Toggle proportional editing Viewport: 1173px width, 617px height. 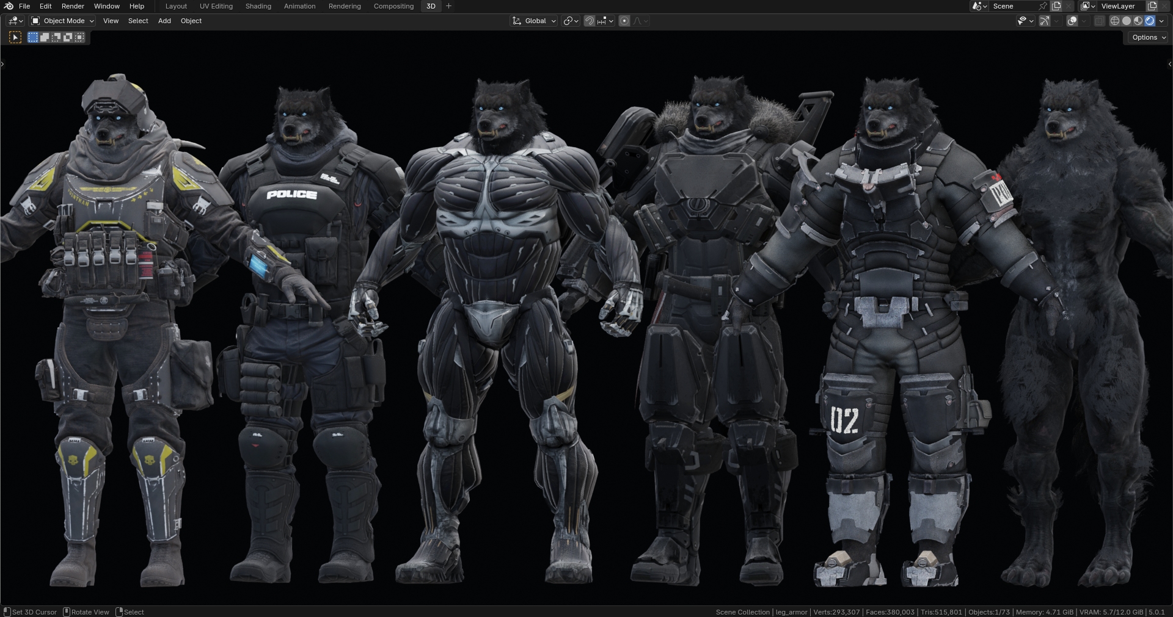coord(624,21)
